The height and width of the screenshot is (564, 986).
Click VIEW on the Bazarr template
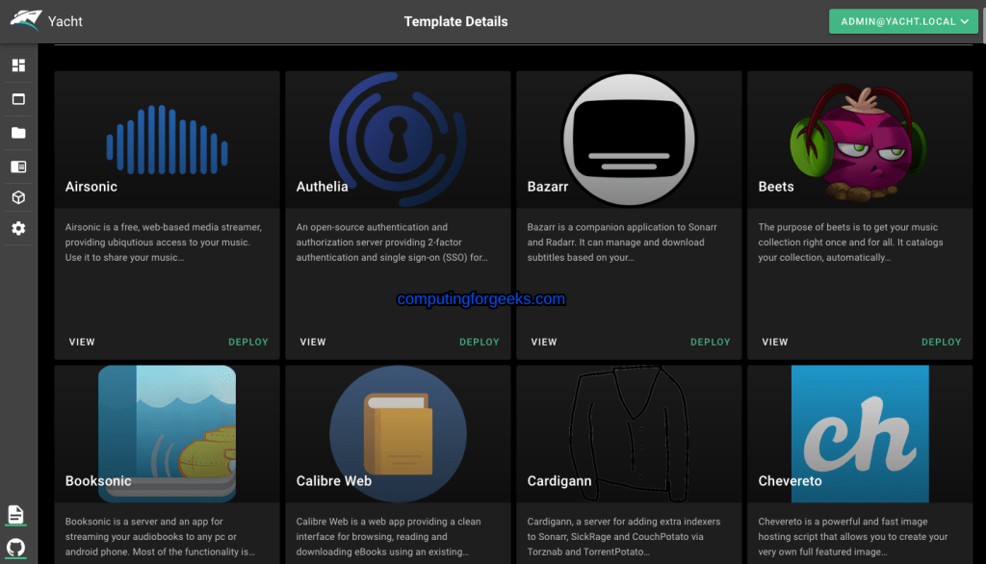pyautogui.click(x=544, y=342)
